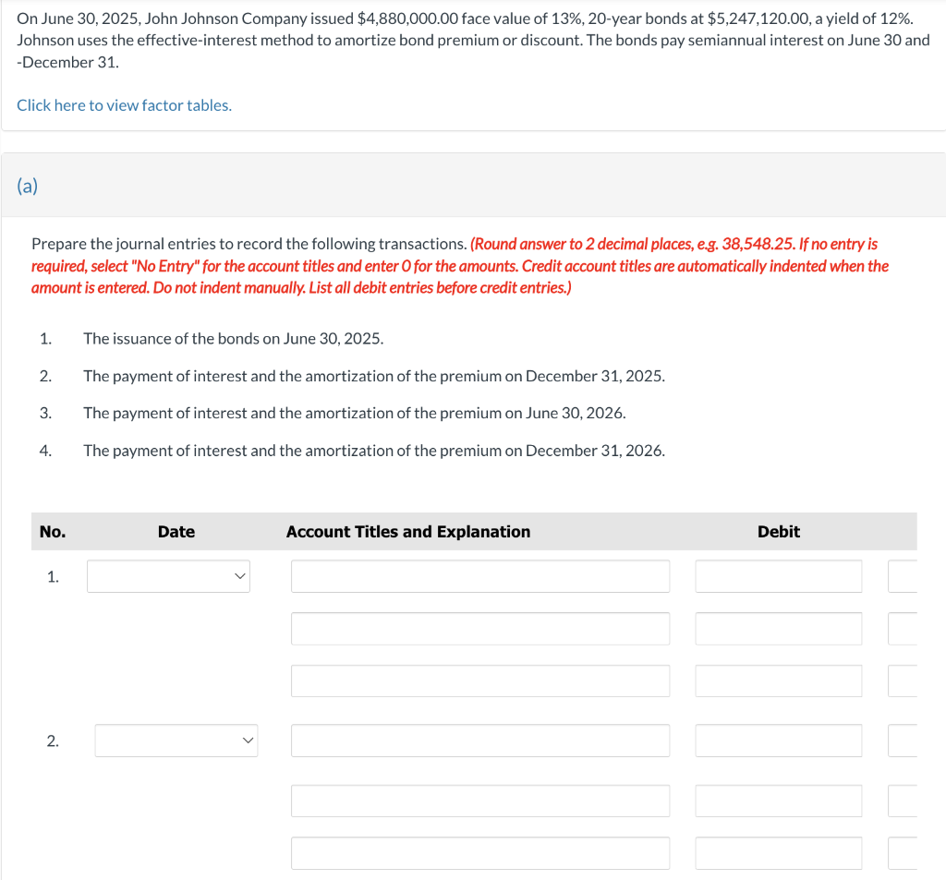Image resolution: width=946 pixels, height=880 pixels.
Task: Click the second debit amount field of entry 1
Action: pos(778,628)
